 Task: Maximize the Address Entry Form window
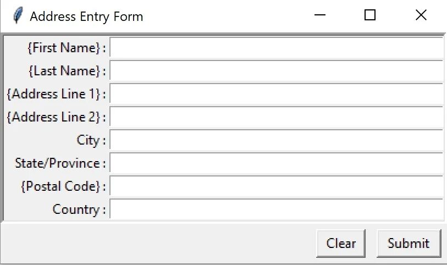pos(369,15)
